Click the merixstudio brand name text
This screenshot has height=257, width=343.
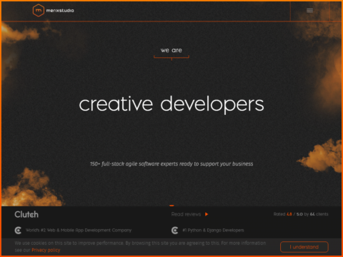[x=60, y=11]
